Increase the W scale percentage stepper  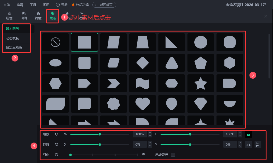[x=150, y=133]
